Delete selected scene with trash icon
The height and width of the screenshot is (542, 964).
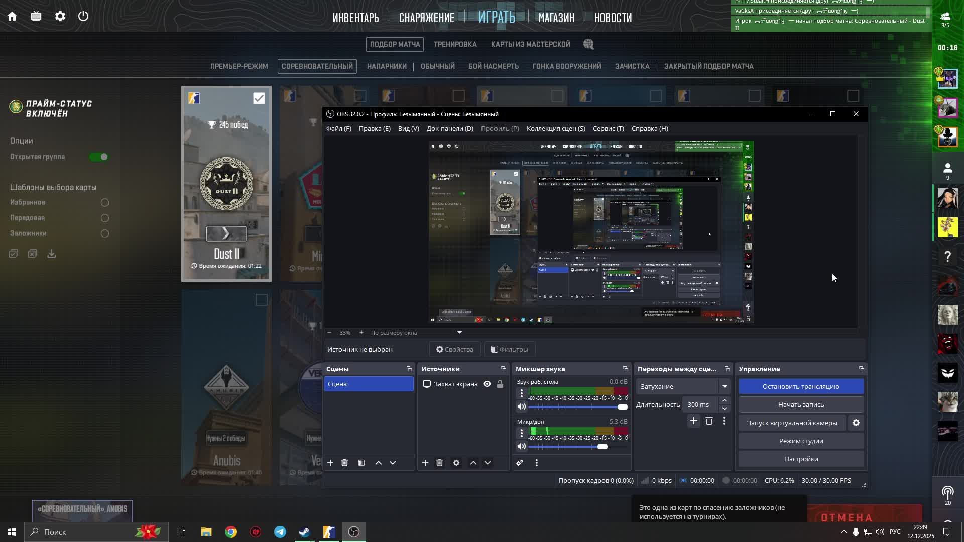click(x=344, y=463)
